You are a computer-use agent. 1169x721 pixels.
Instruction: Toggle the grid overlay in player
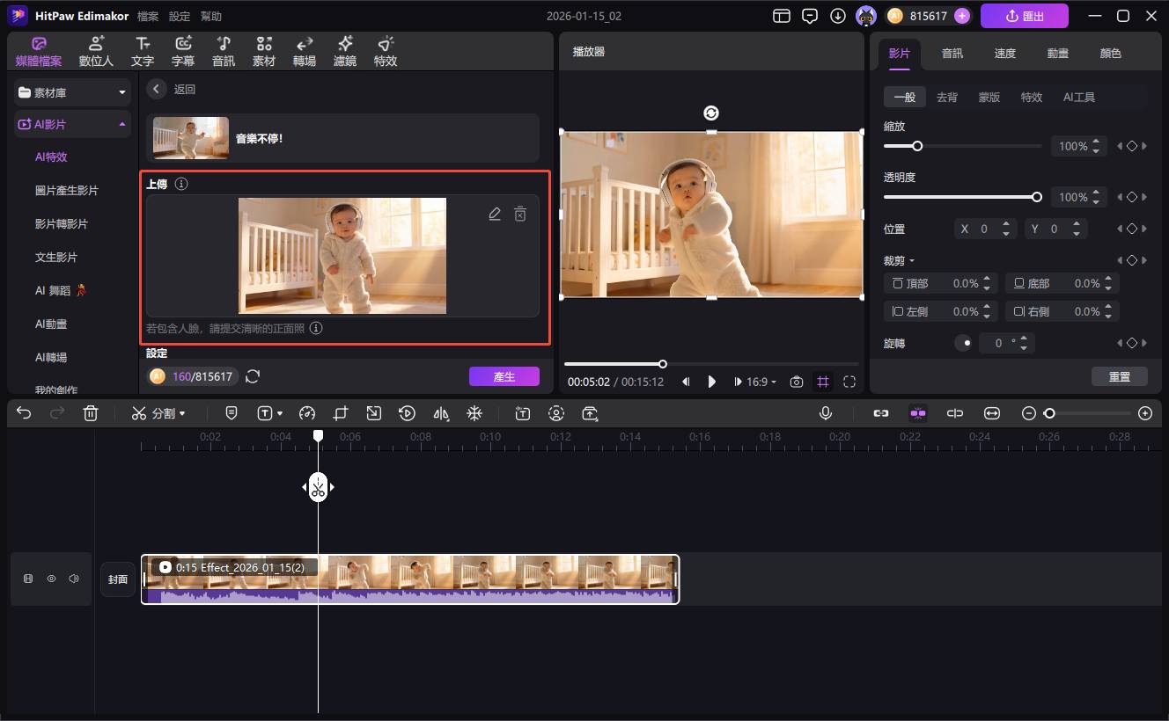(x=823, y=382)
